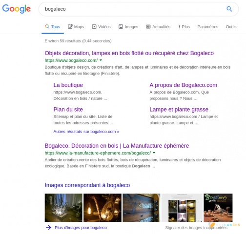Click the Images picture icon
Screen dimensions: 246x234
pyautogui.click(x=121, y=26)
